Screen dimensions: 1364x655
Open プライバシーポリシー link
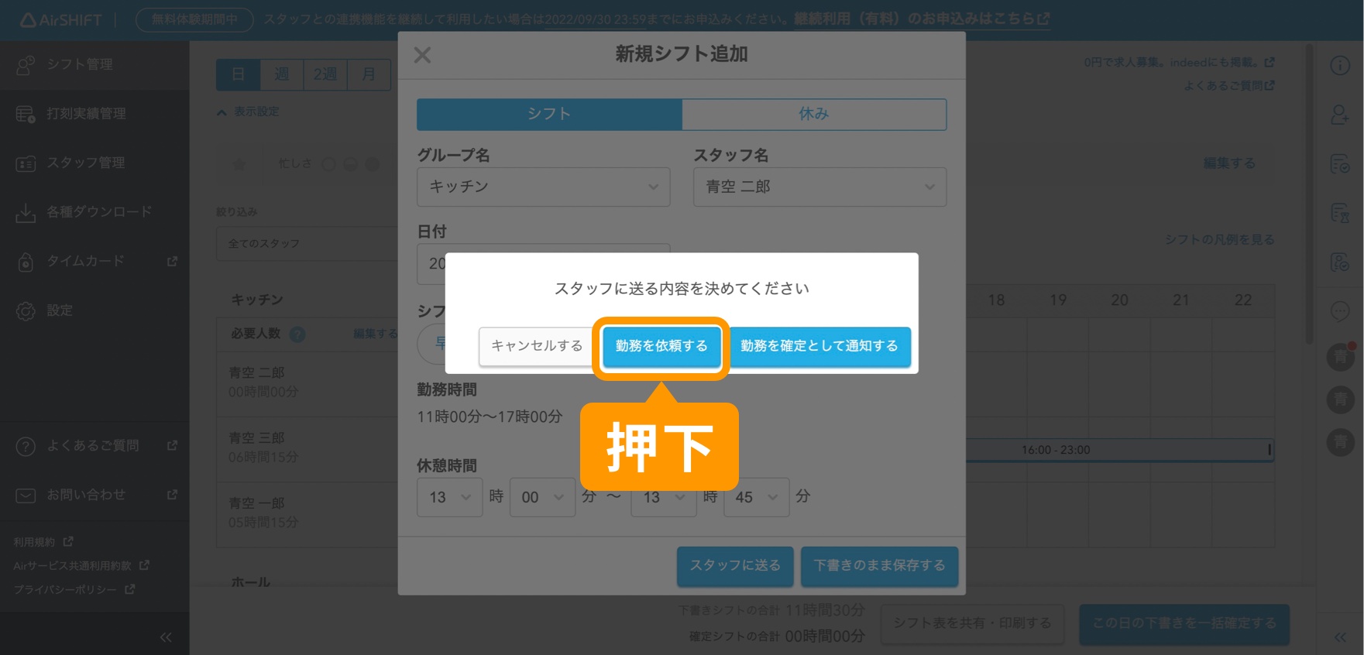click(x=74, y=590)
